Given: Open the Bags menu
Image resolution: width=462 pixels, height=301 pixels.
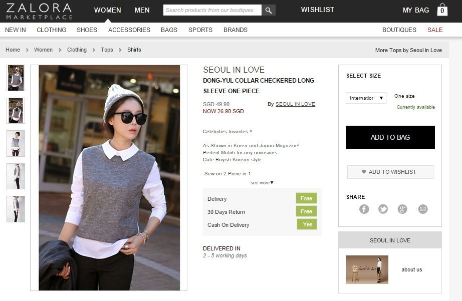Looking at the screenshot, I should pos(169,30).
